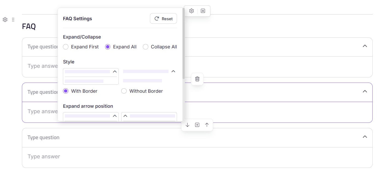Reset FAQ settings to defaults
This screenshot has width=377, height=172.
coord(163,19)
